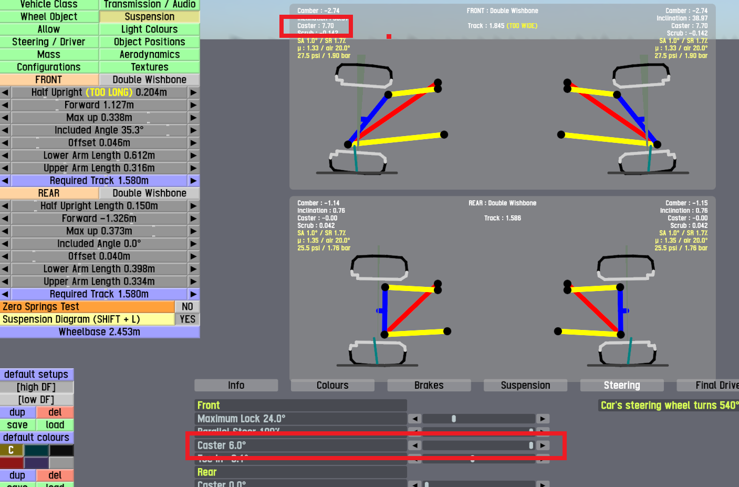
Task: Toggle Zero Springs Test NO button
Action: click(x=188, y=307)
